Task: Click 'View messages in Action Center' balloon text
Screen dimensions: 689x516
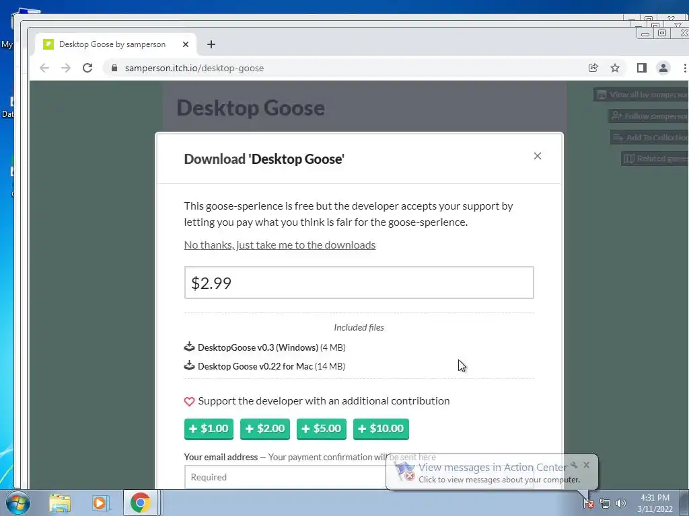Action: tap(493, 468)
